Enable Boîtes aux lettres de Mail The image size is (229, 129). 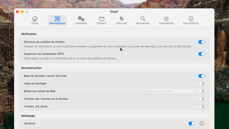coord(201,91)
